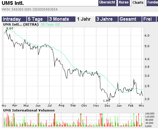Select the 5 Tage time range

37,19
